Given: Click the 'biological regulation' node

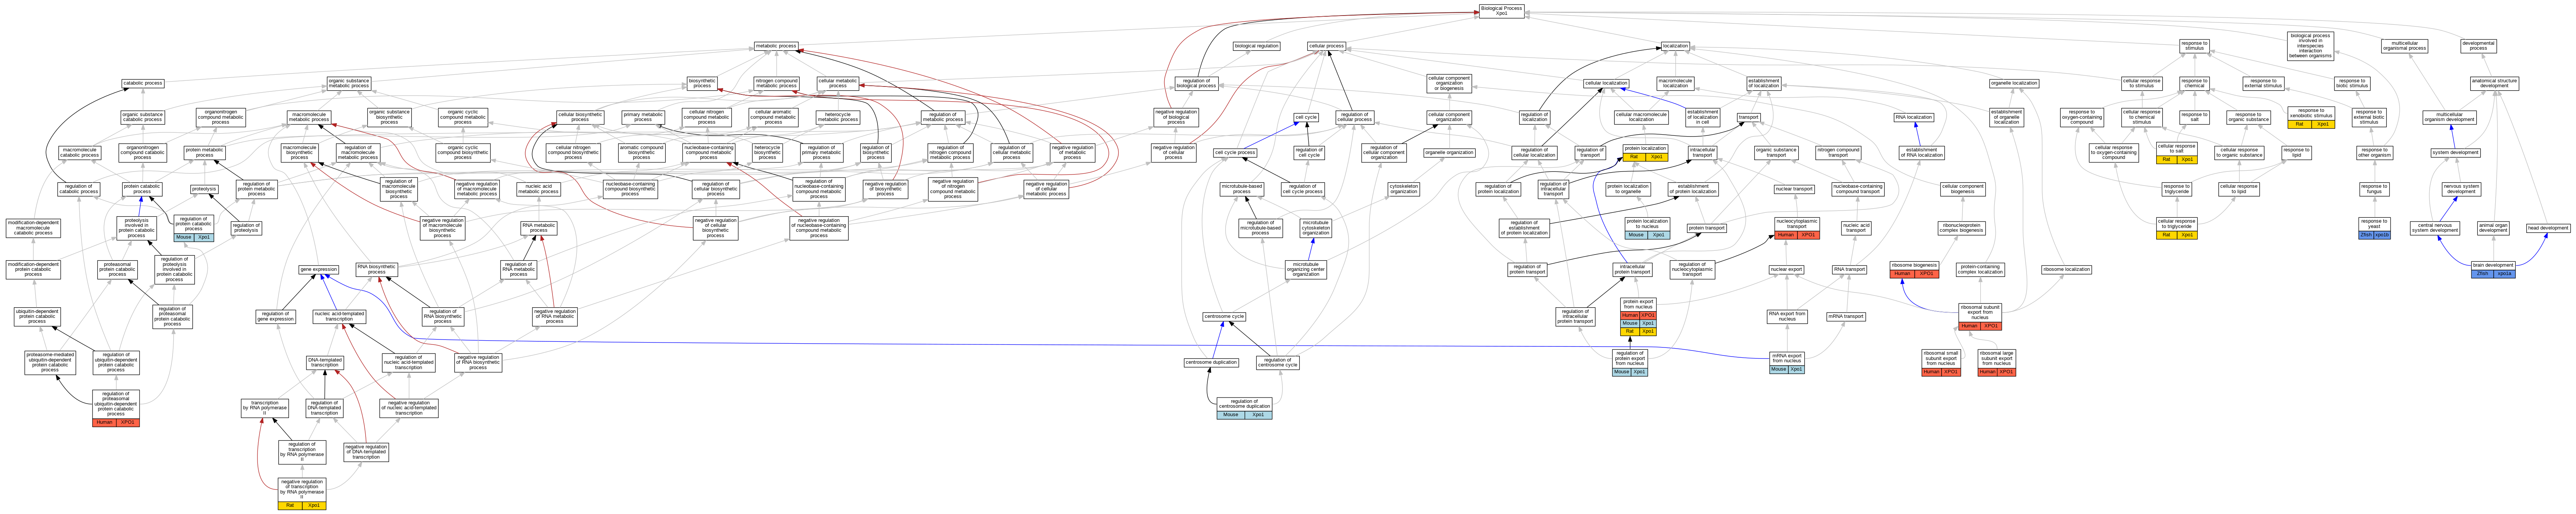Looking at the screenshot, I should point(1256,46).
